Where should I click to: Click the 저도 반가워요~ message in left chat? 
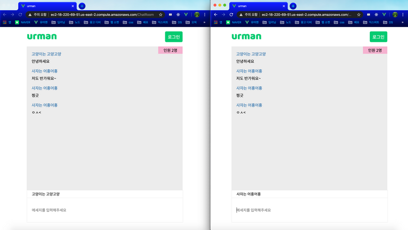tap(44, 78)
